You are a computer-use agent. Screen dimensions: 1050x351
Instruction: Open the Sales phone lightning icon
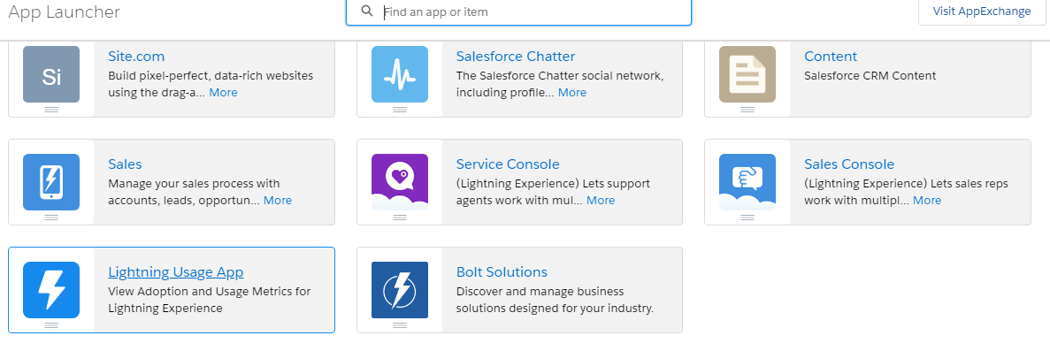(51, 182)
